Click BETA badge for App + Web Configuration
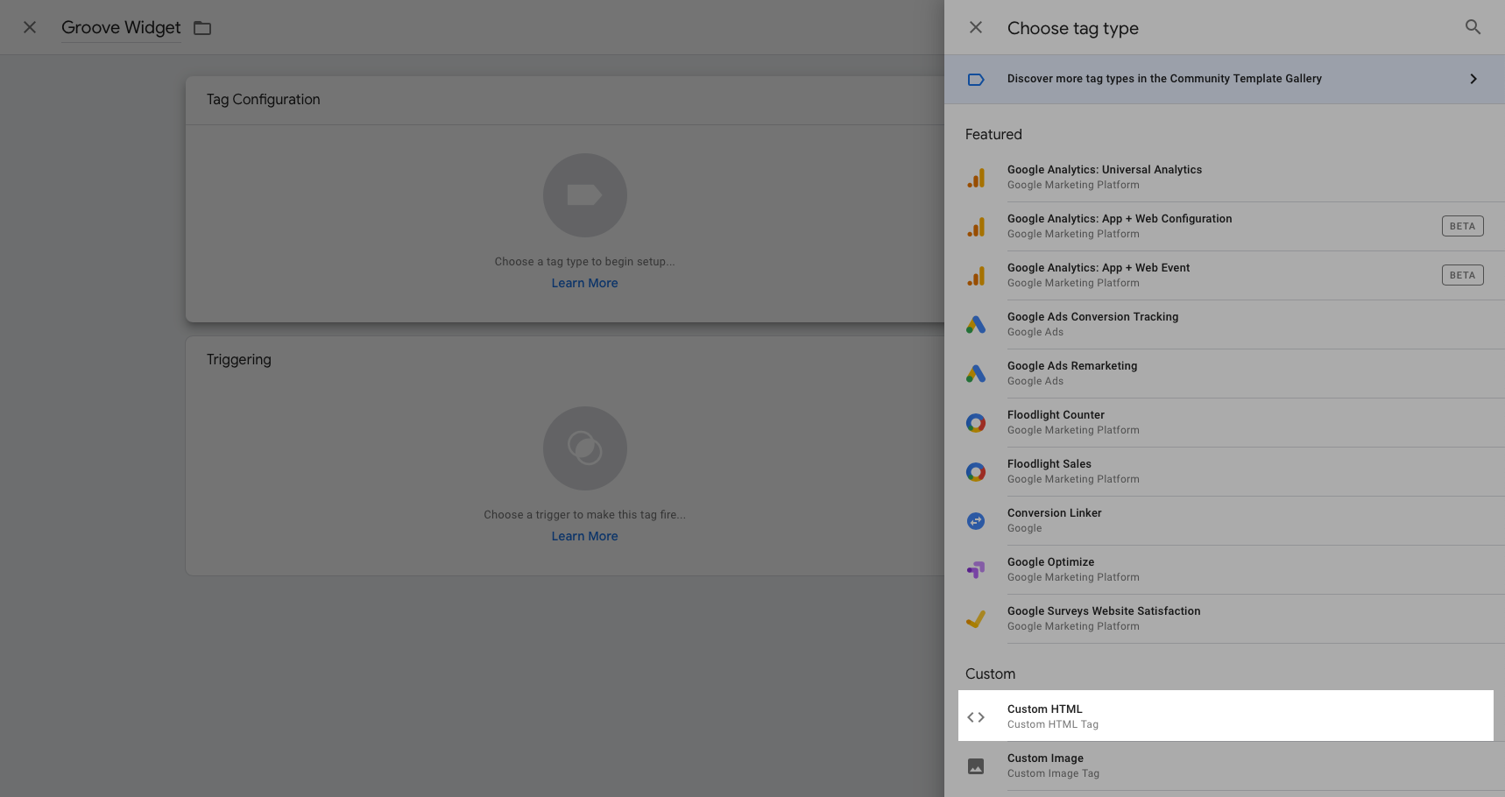The image size is (1505, 797). 1462,226
